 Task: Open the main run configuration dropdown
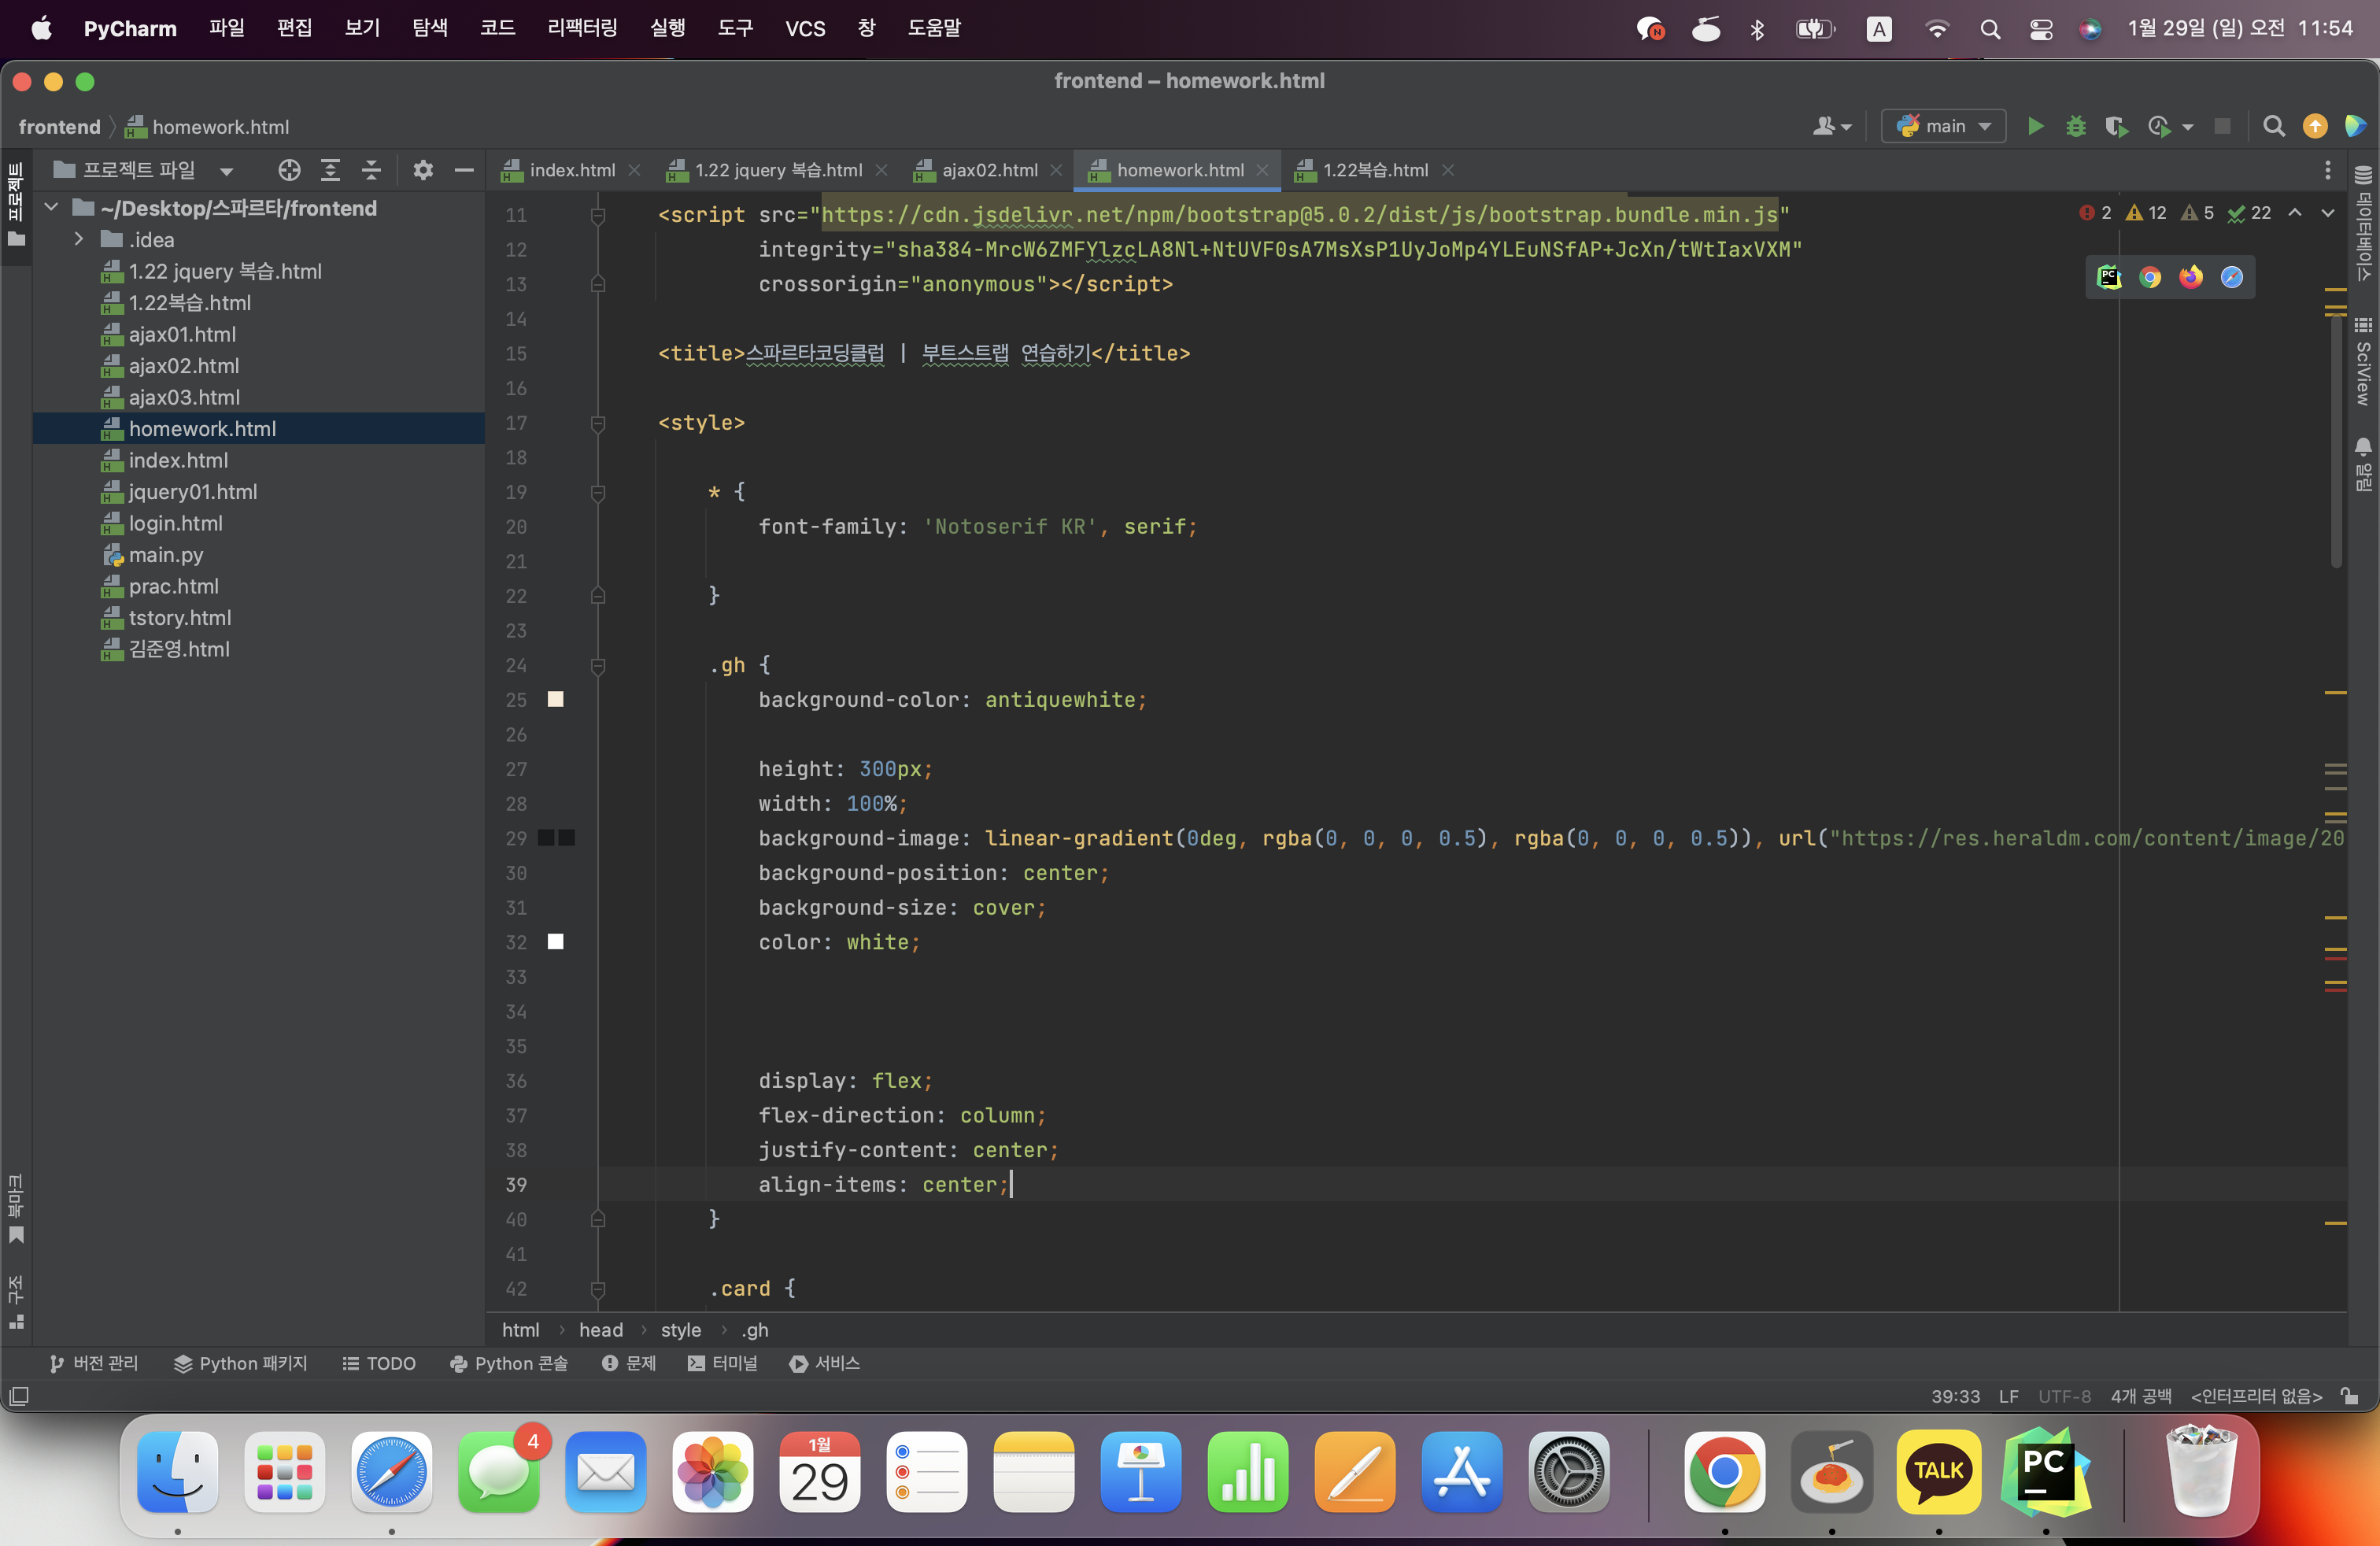pos(1943,126)
